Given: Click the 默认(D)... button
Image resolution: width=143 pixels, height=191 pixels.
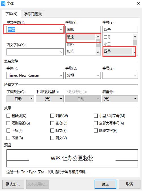Looking at the screenshot, I should (x=13, y=184).
